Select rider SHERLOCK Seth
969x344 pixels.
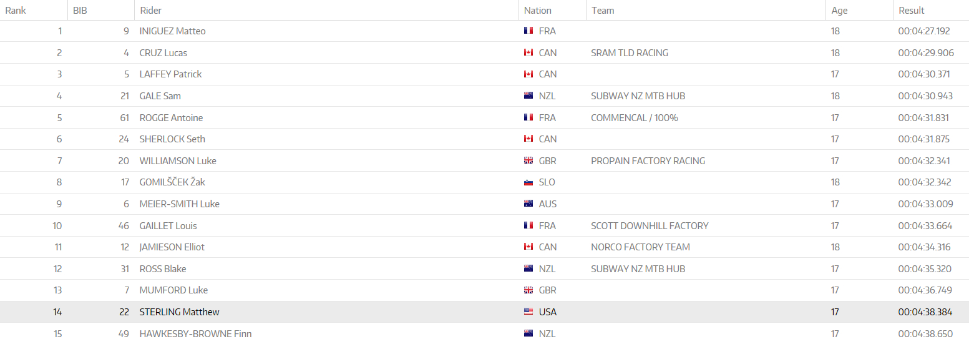coord(172,139)
